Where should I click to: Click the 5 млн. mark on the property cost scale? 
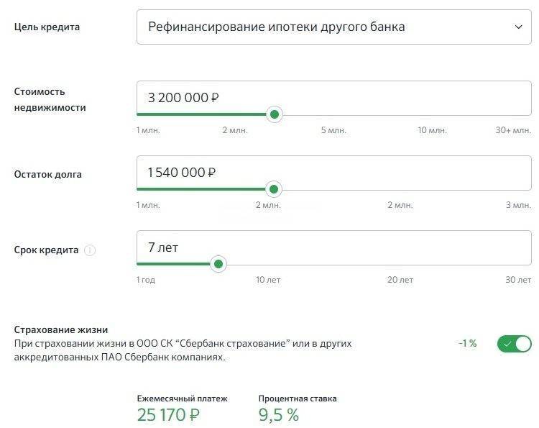pyautogui.click(x=333, y=130)
